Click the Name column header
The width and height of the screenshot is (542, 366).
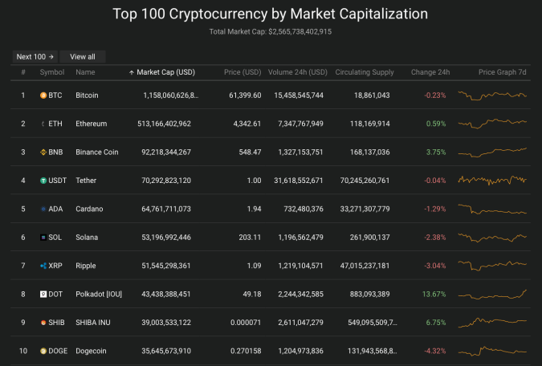[85, 72]
